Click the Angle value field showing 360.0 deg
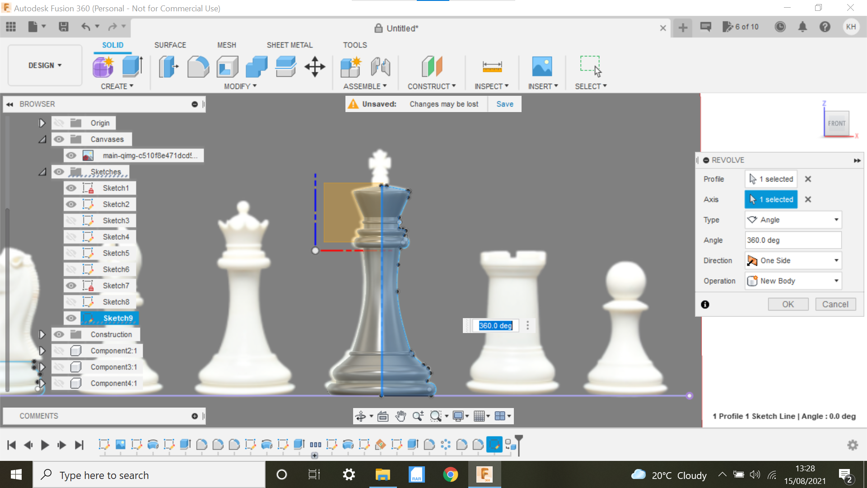This screenshot has width=867, height=488. [x=793, y=240]
